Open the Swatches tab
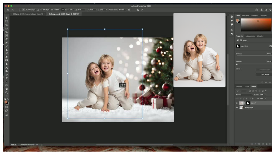Image resolution: width=275 pixels, height=155 pixels. coord(245,16)
